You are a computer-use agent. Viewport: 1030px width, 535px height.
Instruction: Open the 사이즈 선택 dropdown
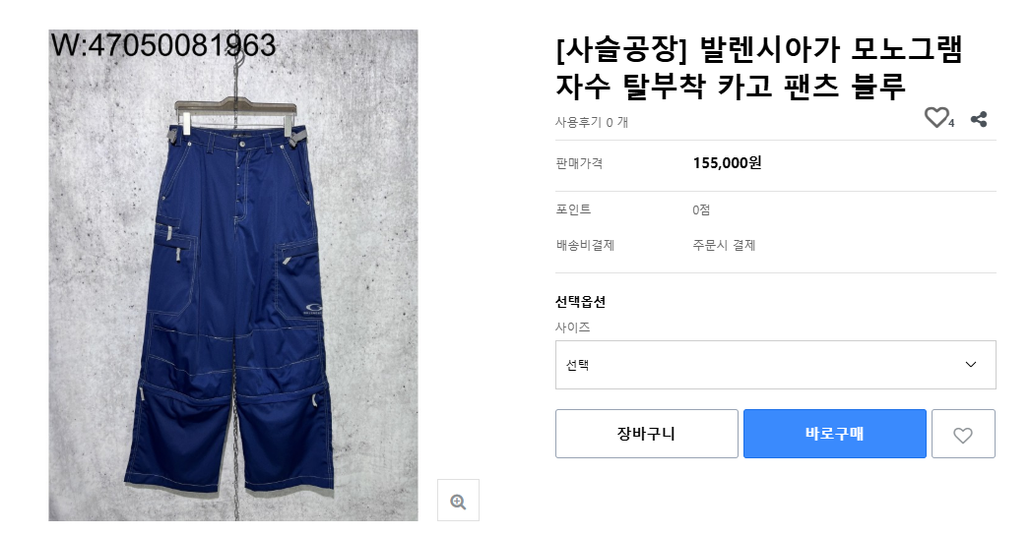(x=775, y=365)
